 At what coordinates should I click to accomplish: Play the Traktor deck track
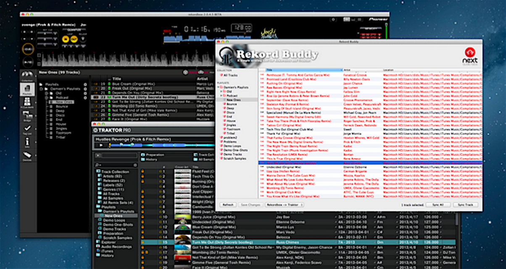pos(101,145)
